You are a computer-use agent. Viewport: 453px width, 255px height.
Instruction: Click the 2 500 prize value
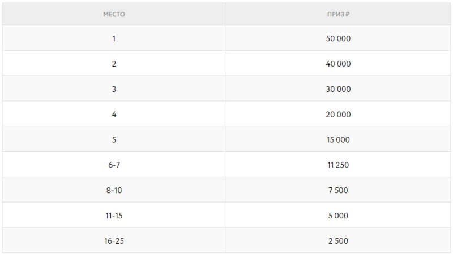point(338,241)
